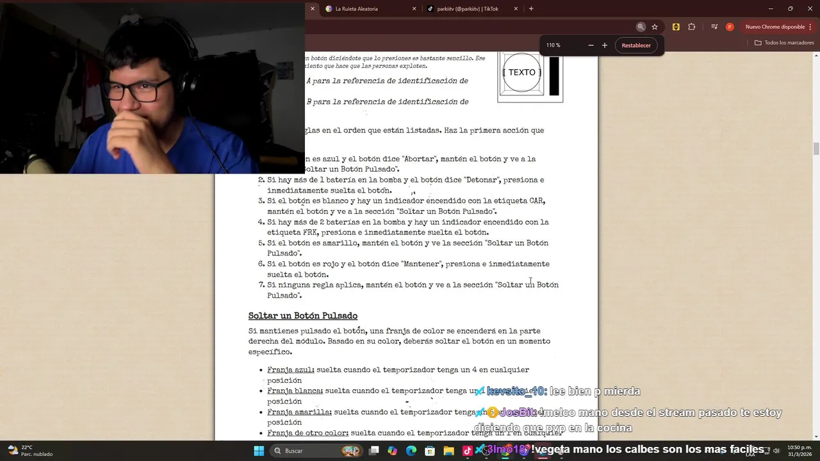This screenshot has width=820, height=461.
Task: Open a new browser tab
Action: point(531,9)
